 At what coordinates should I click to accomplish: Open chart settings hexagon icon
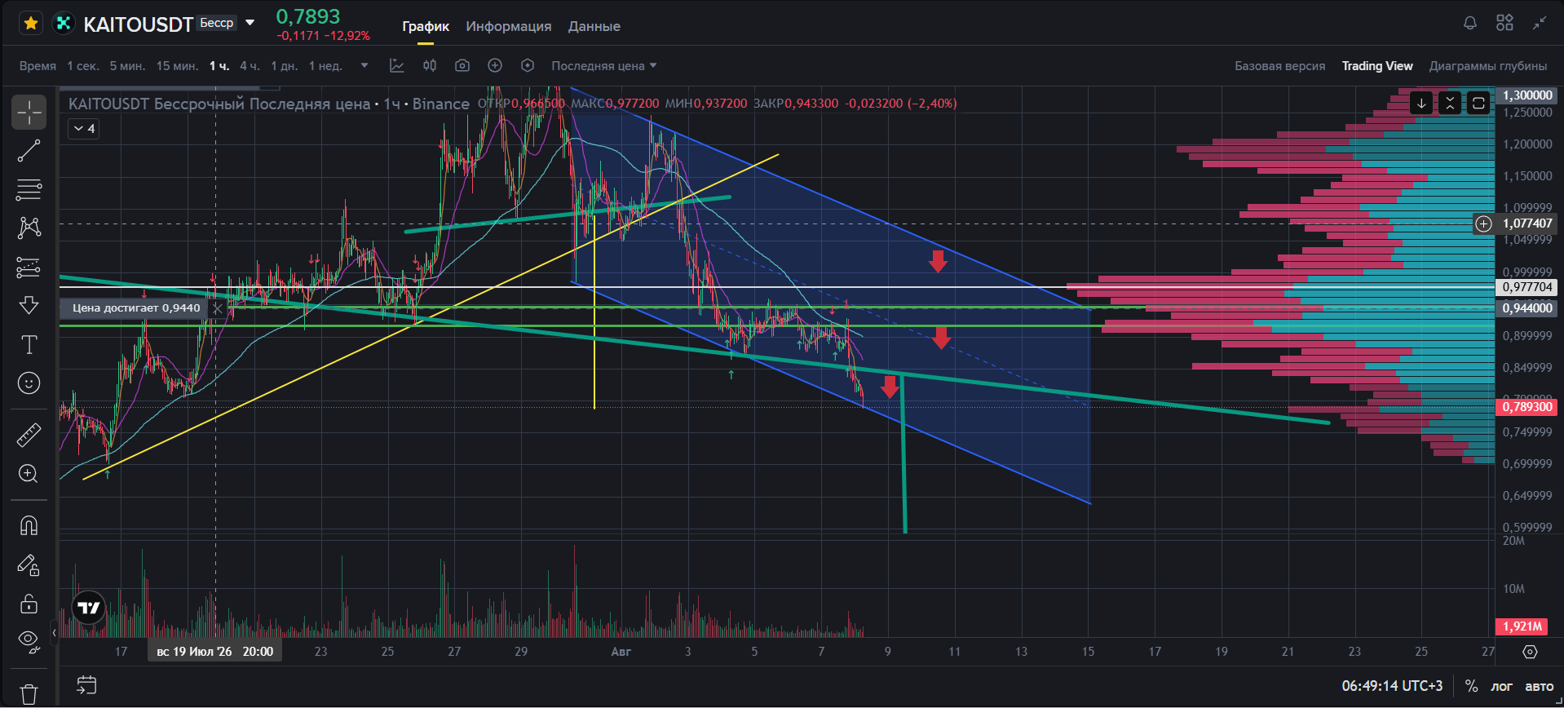[528, 65]
